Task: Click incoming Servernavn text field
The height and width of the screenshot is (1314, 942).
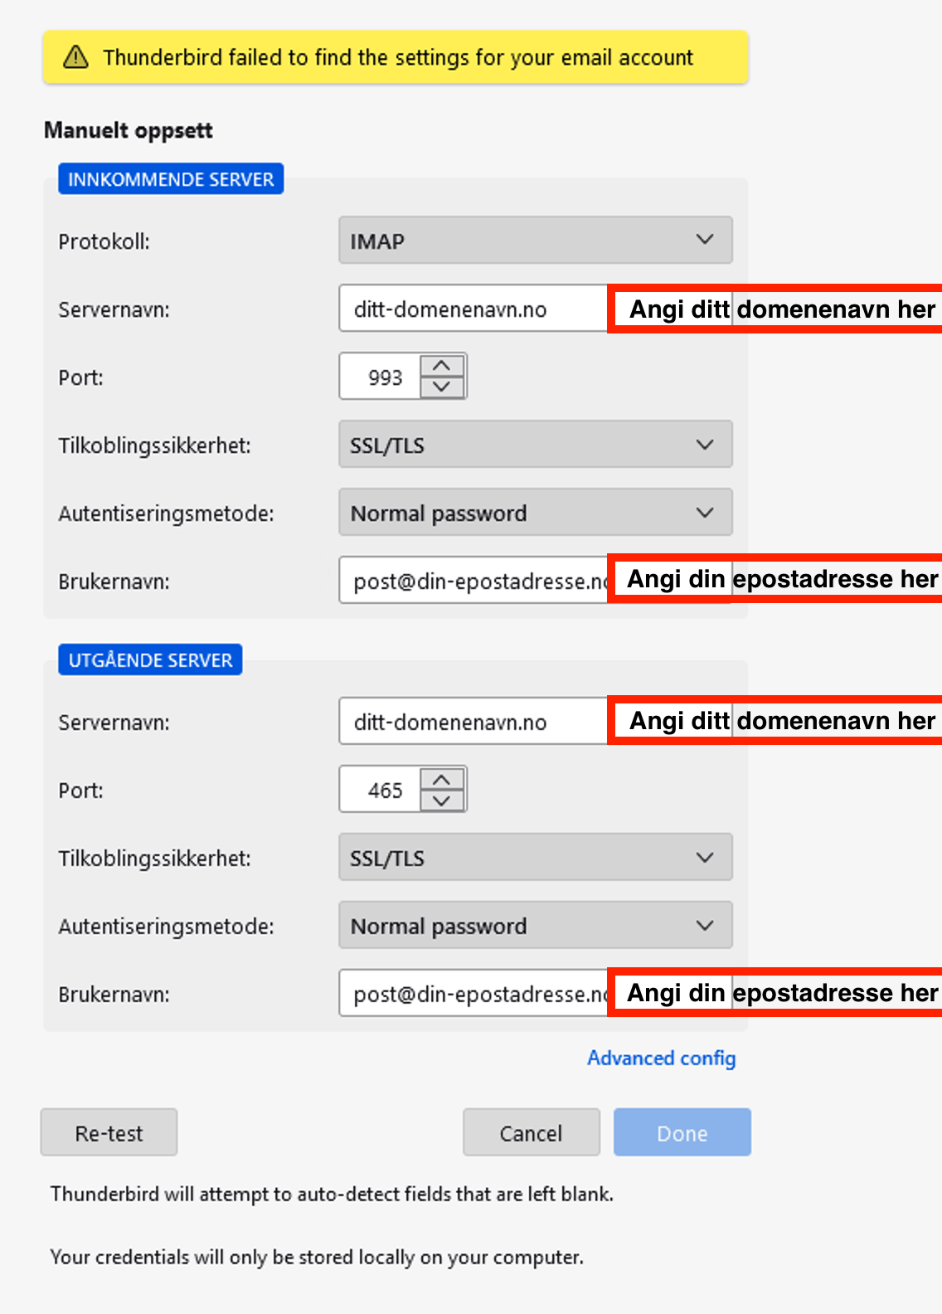Action: pyautogui.click(x=473, y=309)
